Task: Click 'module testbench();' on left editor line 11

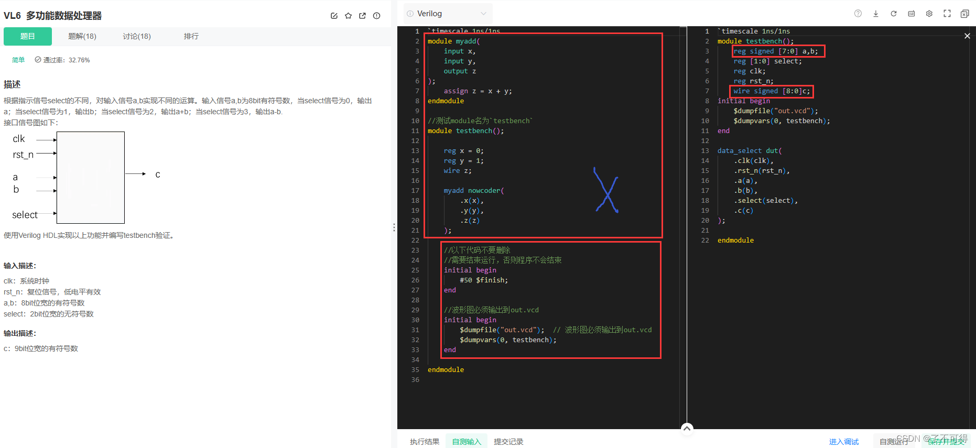Action: [465, 131]
